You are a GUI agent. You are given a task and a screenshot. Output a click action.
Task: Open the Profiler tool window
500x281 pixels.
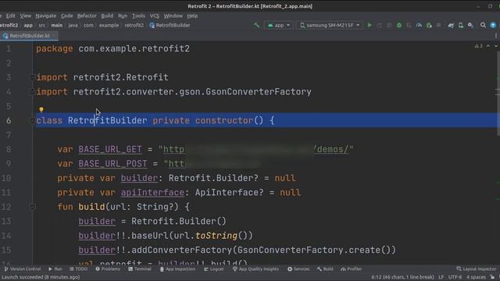[351, 269]
